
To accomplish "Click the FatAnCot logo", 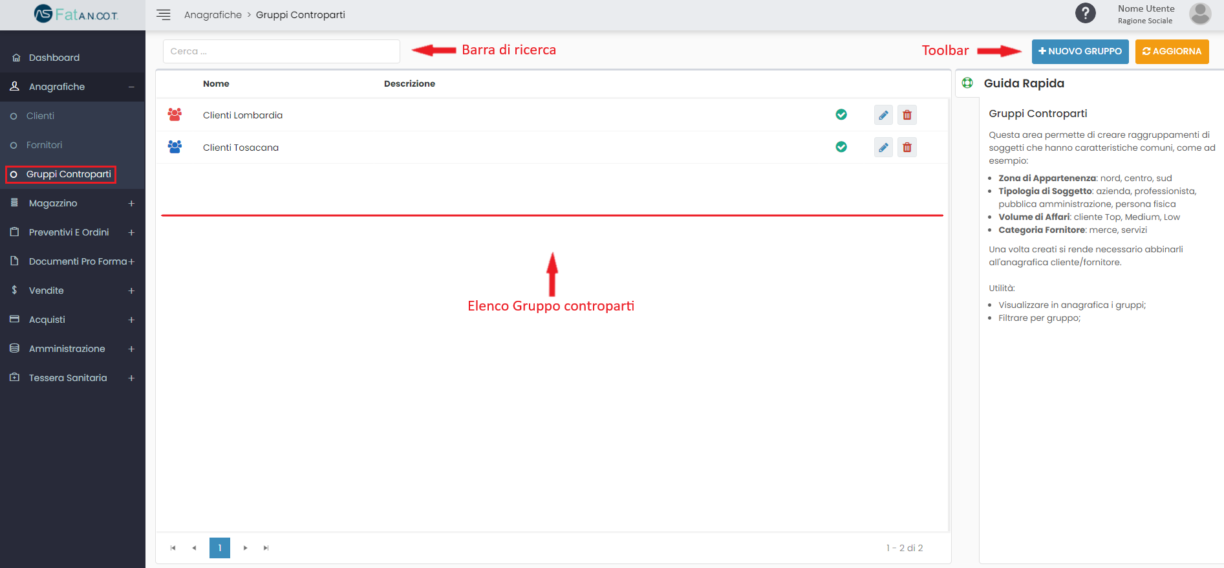I will tap(76, 14).
